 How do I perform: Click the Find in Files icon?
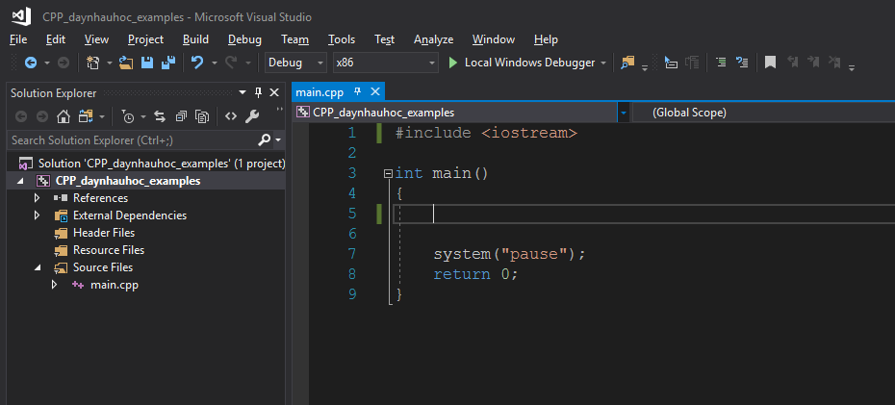pos(627,63)
